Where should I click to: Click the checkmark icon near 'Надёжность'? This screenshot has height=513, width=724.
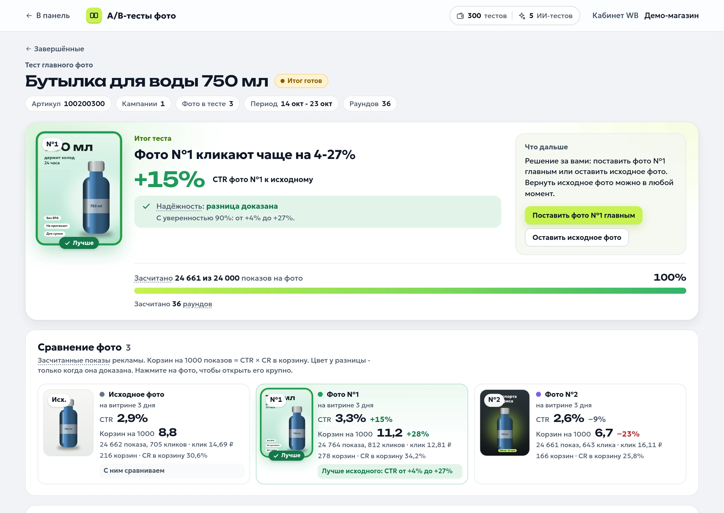(x=146, y=206)
